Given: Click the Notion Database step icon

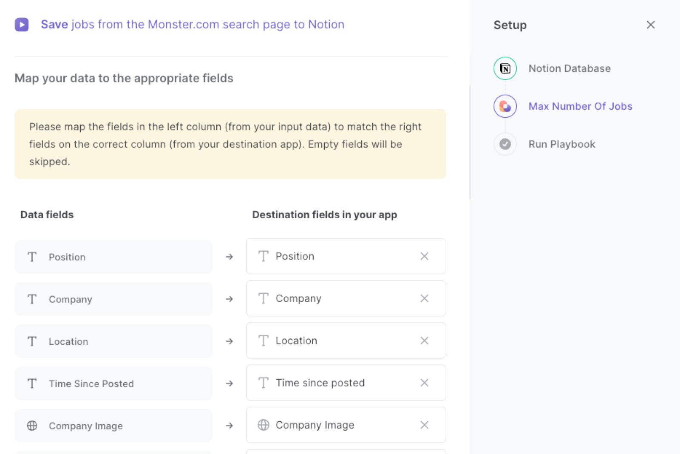Looking at the screenshot, I should click(505, 68).
